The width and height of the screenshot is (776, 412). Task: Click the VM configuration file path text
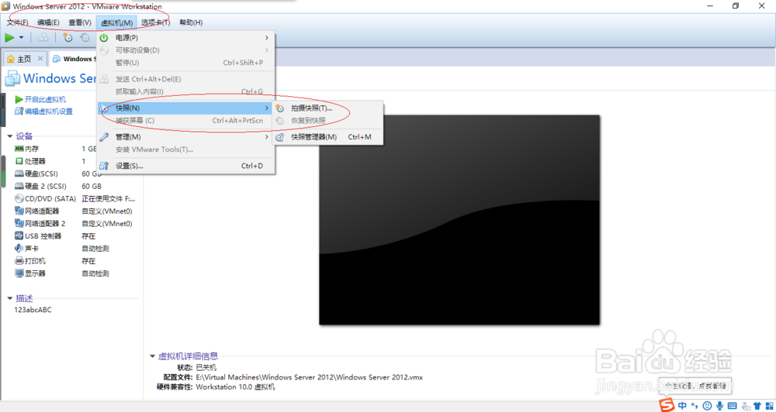(310, 377)
